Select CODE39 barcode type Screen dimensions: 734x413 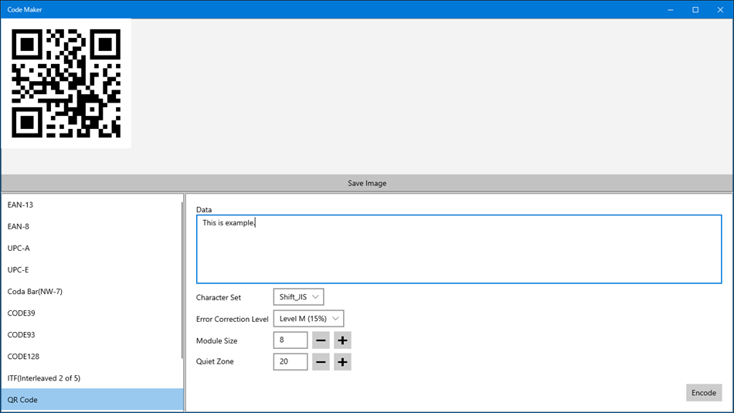92,313
